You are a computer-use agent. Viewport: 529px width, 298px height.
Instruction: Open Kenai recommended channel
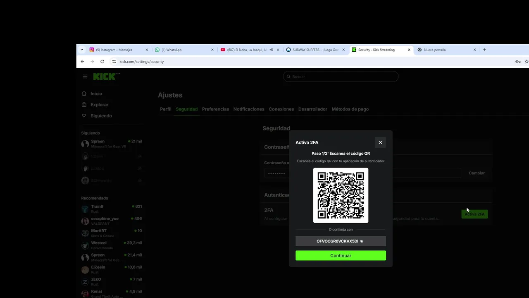(x=112, y=293)
